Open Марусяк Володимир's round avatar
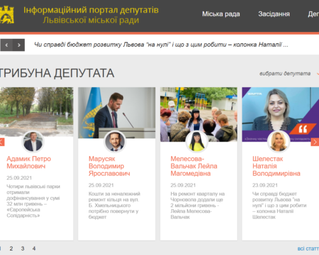Image resolution: width=319 pixels, height=255 pixels. (x=115, y=142)
